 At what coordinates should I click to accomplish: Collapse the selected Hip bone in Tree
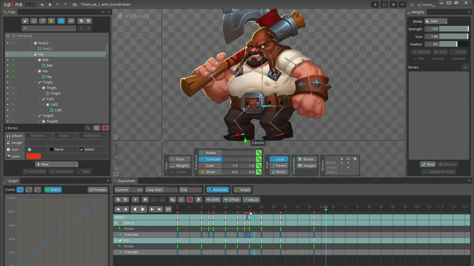31,54
